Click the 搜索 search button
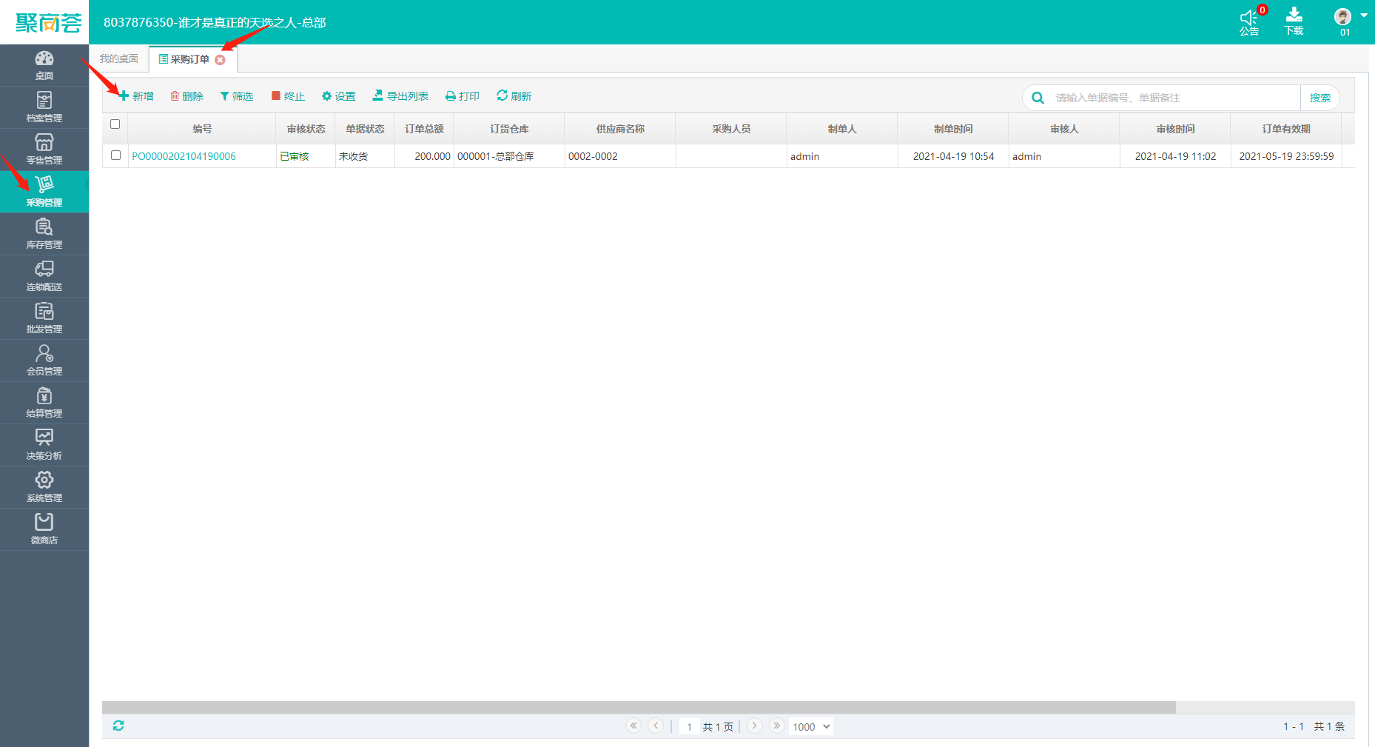1375x747 pixels. (1319, 98)
